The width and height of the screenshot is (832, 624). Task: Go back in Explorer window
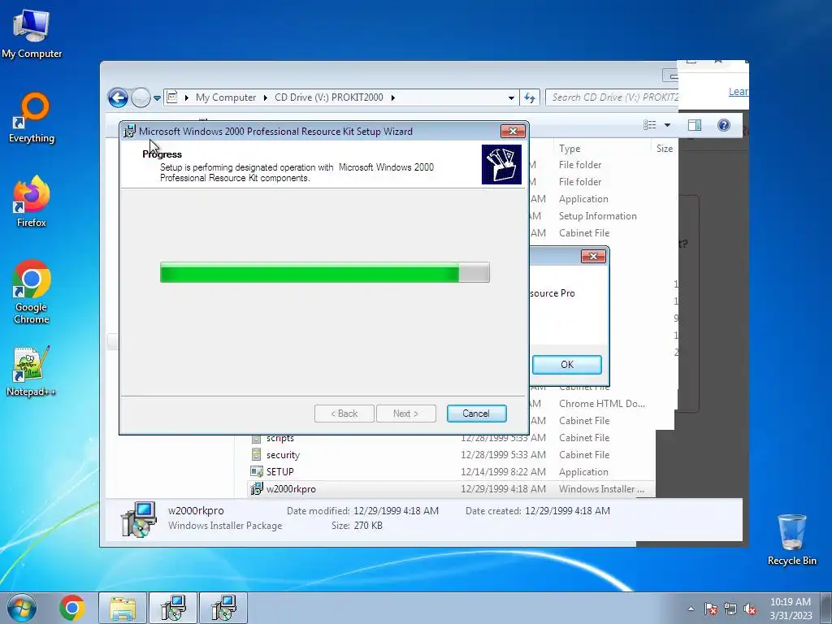point(118,97)
